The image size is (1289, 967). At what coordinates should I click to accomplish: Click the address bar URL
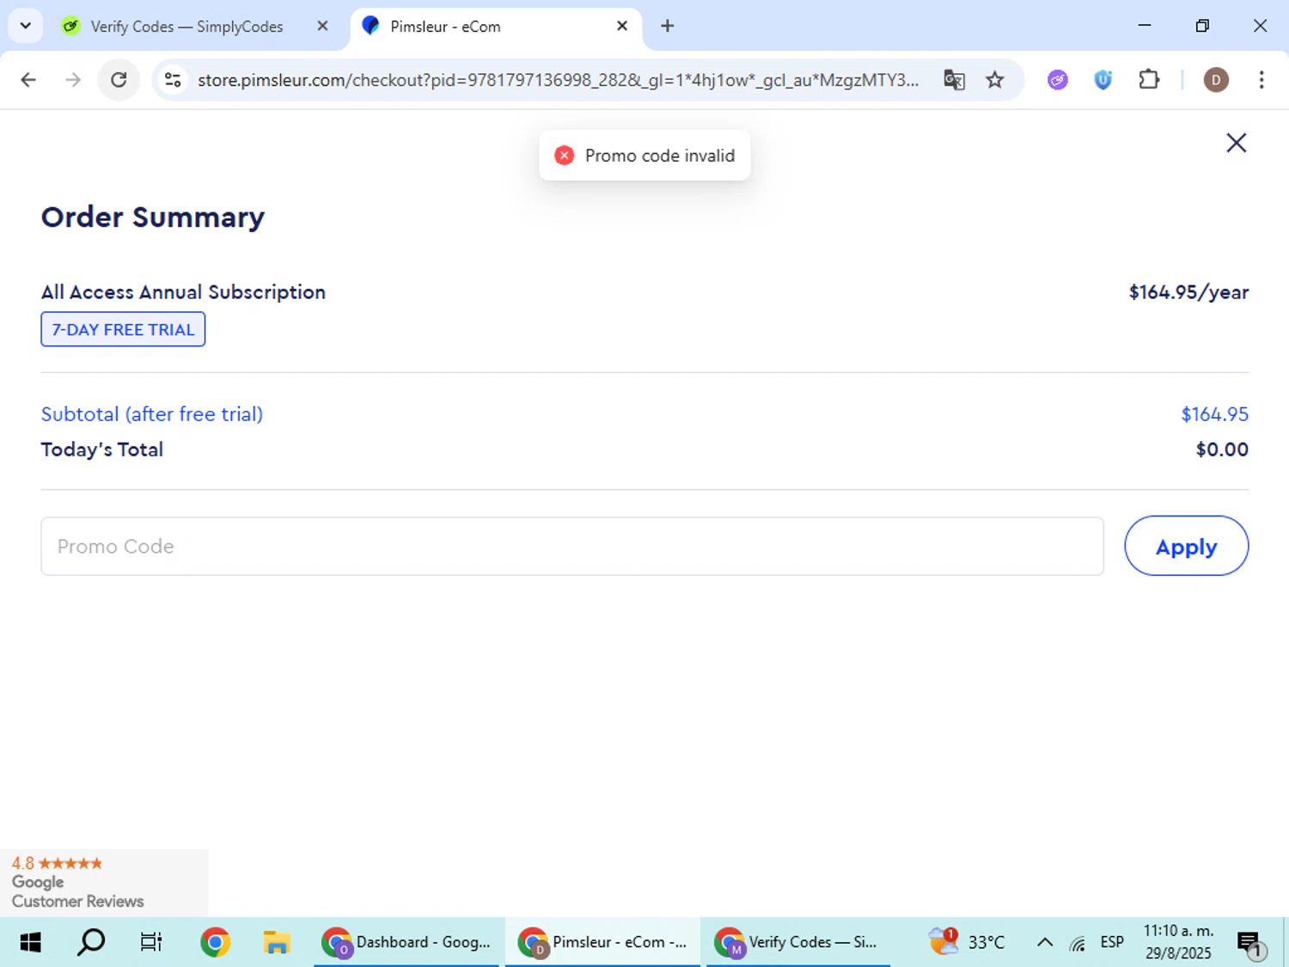558,80
